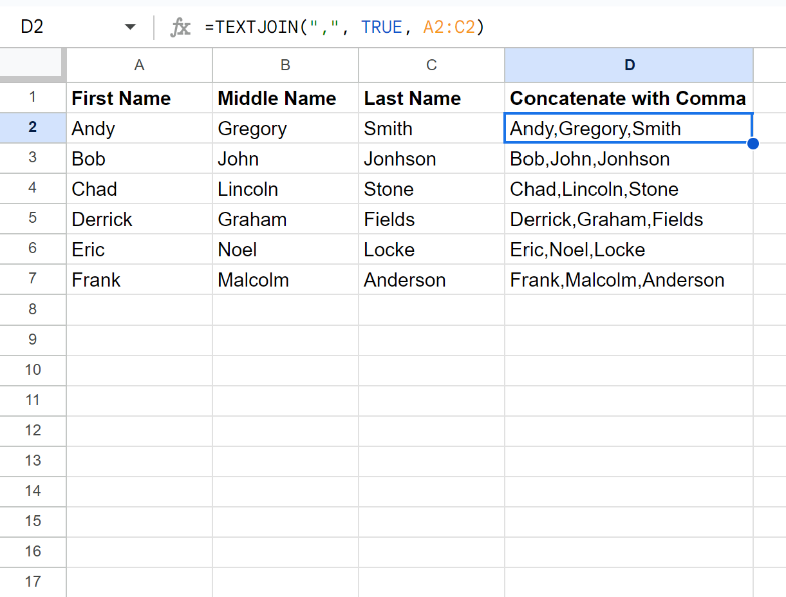Click the cell containing "Andy"
The image size is (786, 597).
click(x=139, y=128)
